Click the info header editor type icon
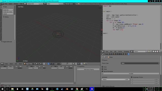The height and width of the screenshot is (91, 162). [2, 4]
